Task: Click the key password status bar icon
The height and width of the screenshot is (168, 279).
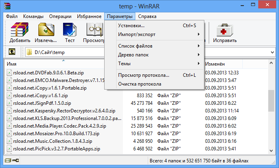Action: coord(16,160)
